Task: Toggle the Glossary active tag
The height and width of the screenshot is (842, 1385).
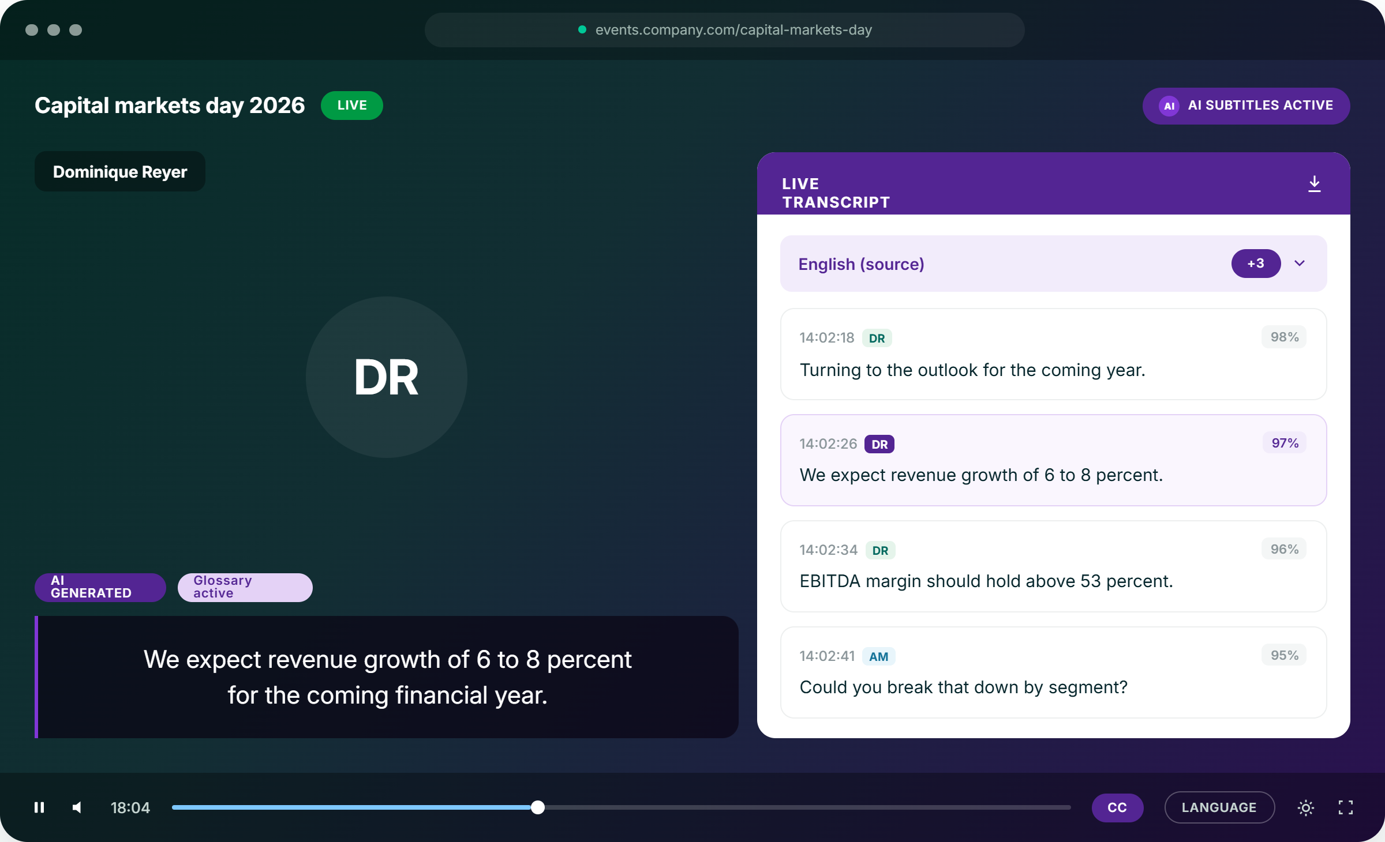Action: 245,587
